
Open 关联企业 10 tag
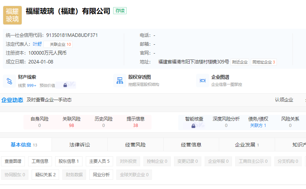pyautogui.click(x=58, y=44)
